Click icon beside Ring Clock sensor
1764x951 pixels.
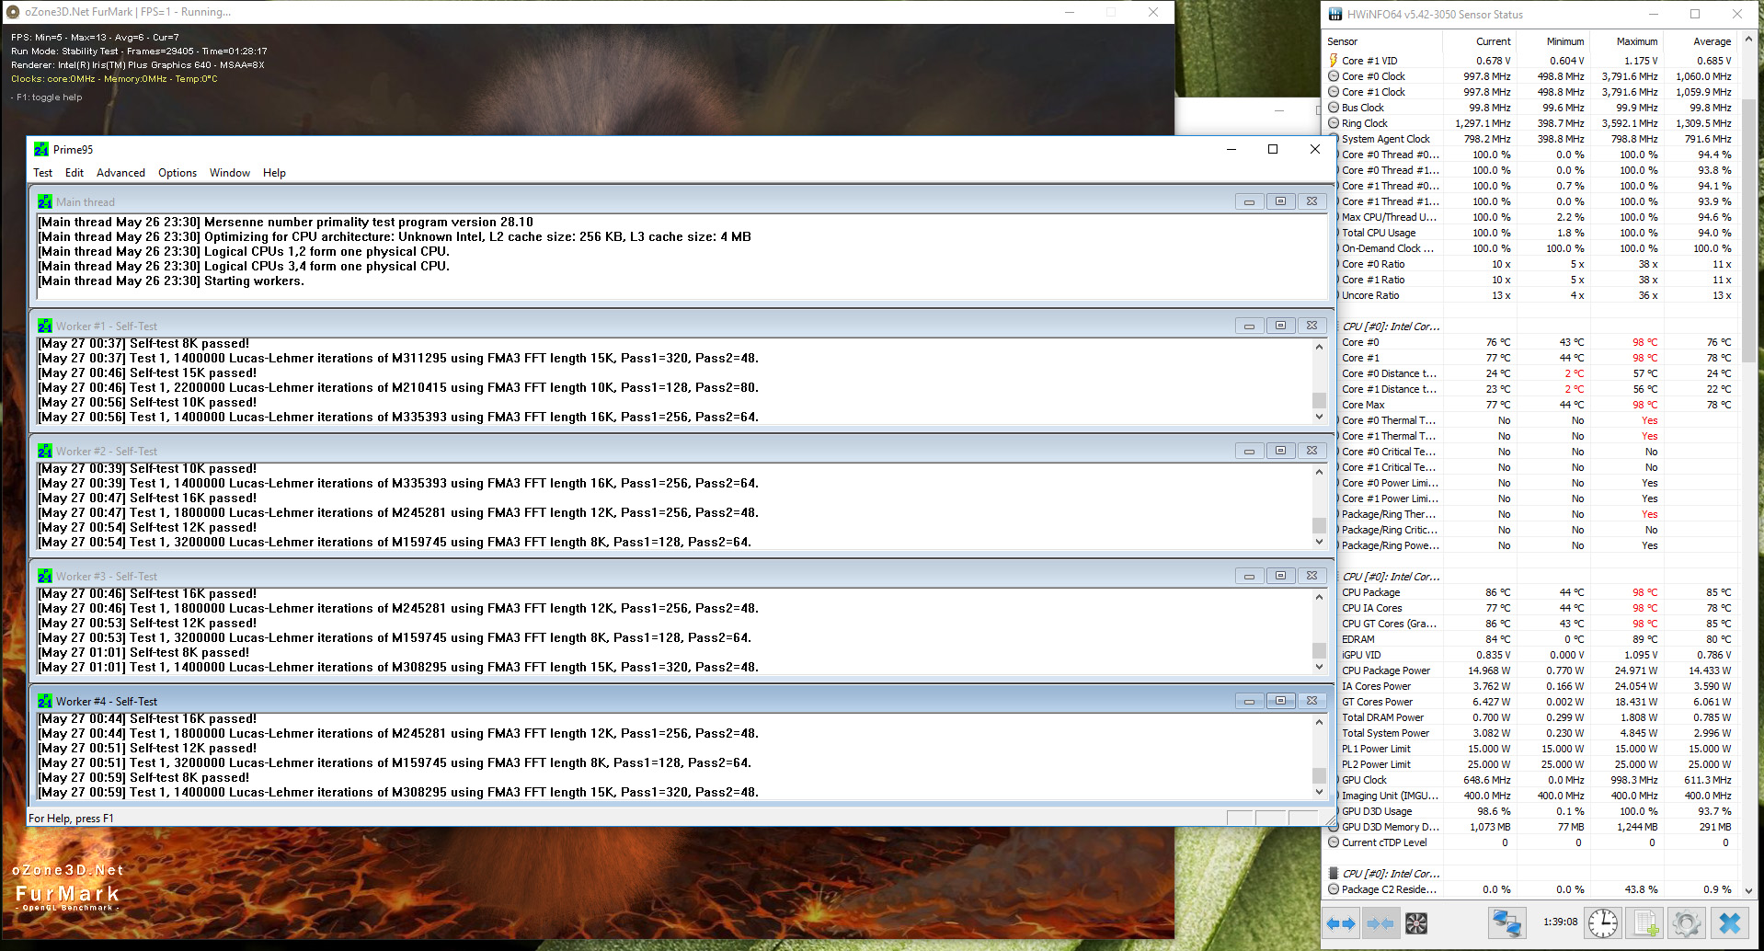1334,123
